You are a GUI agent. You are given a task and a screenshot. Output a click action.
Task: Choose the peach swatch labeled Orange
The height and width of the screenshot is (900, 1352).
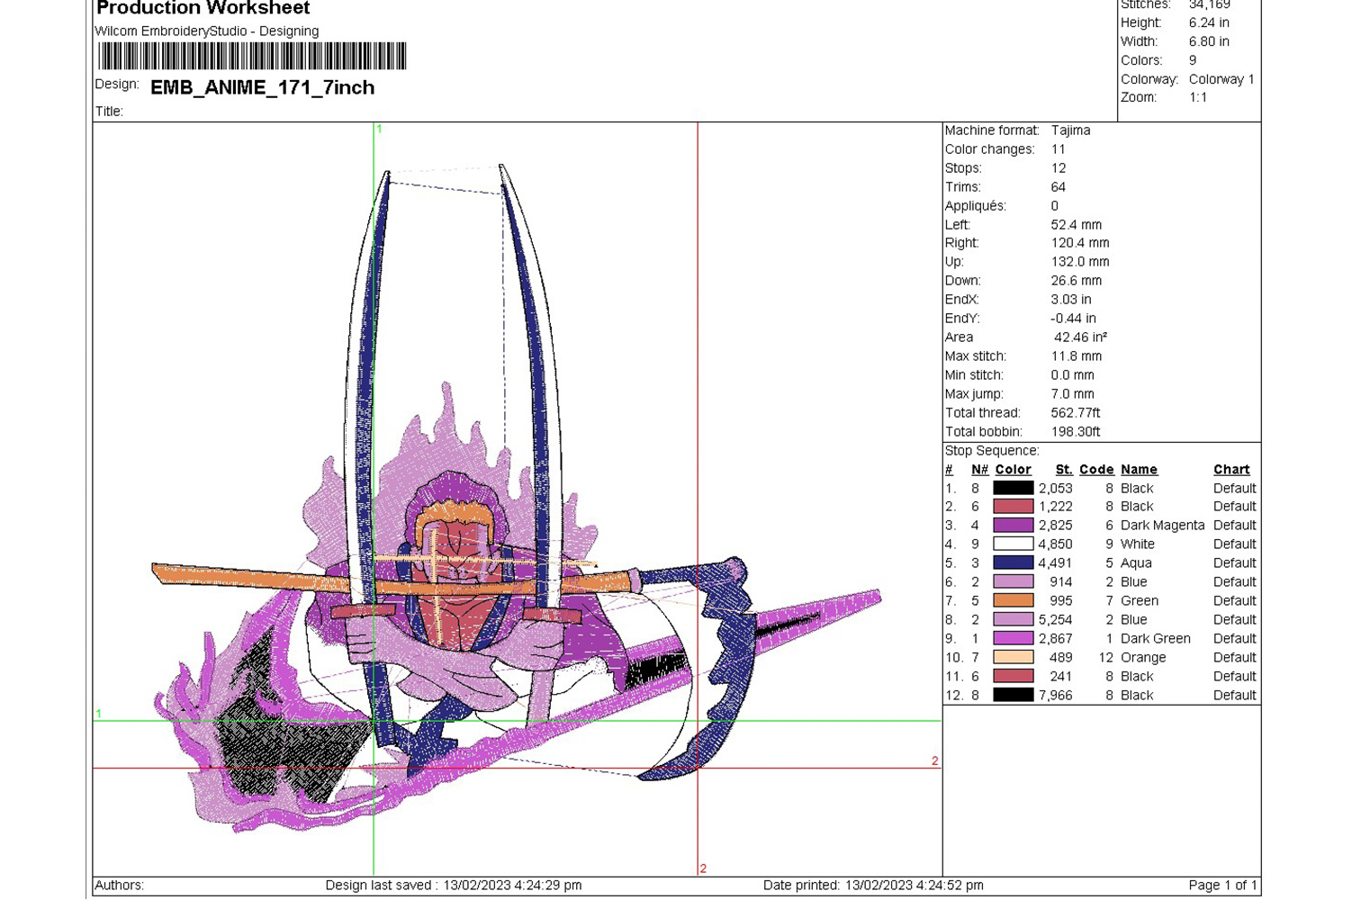[x=1013, y=658]
